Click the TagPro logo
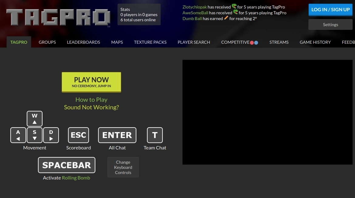The width and height of the screenshot is (355, 198). 58,18
